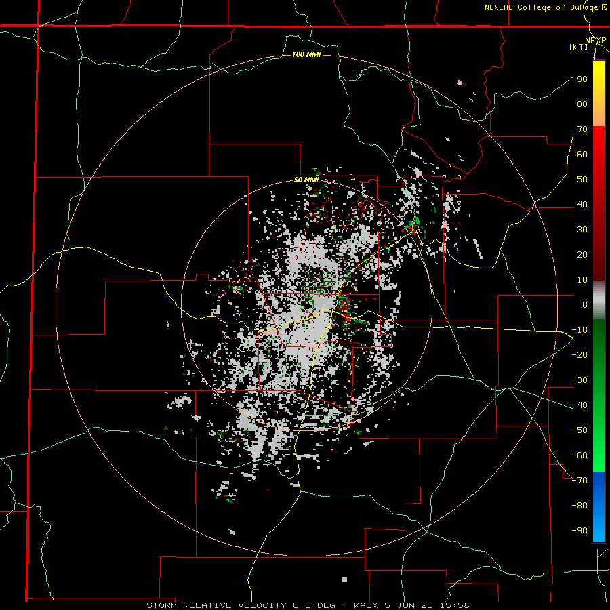Image resolution: width=610 pixels, height=610 pixels.
Task: Click the 40 value on velocity scale
Action: pyautogui.click(x=582, y=205)
